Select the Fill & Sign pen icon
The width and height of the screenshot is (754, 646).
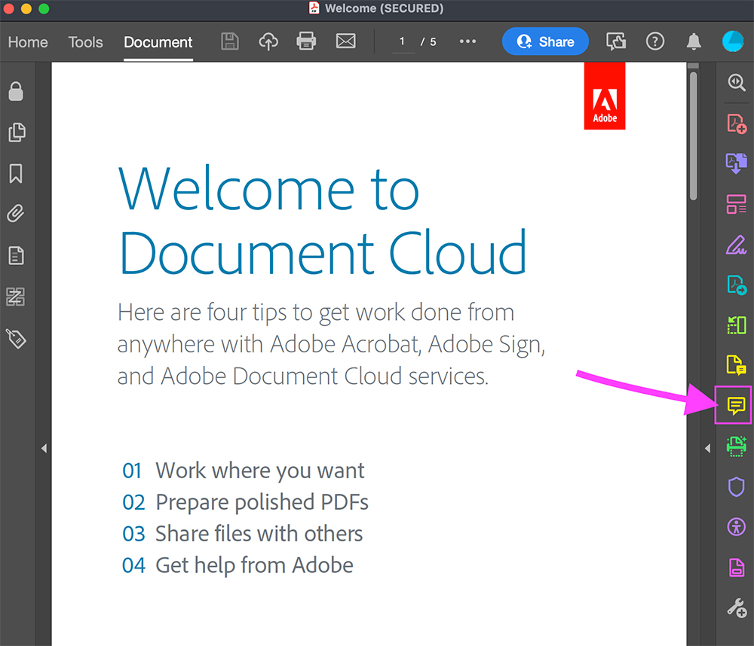[736, 245]
